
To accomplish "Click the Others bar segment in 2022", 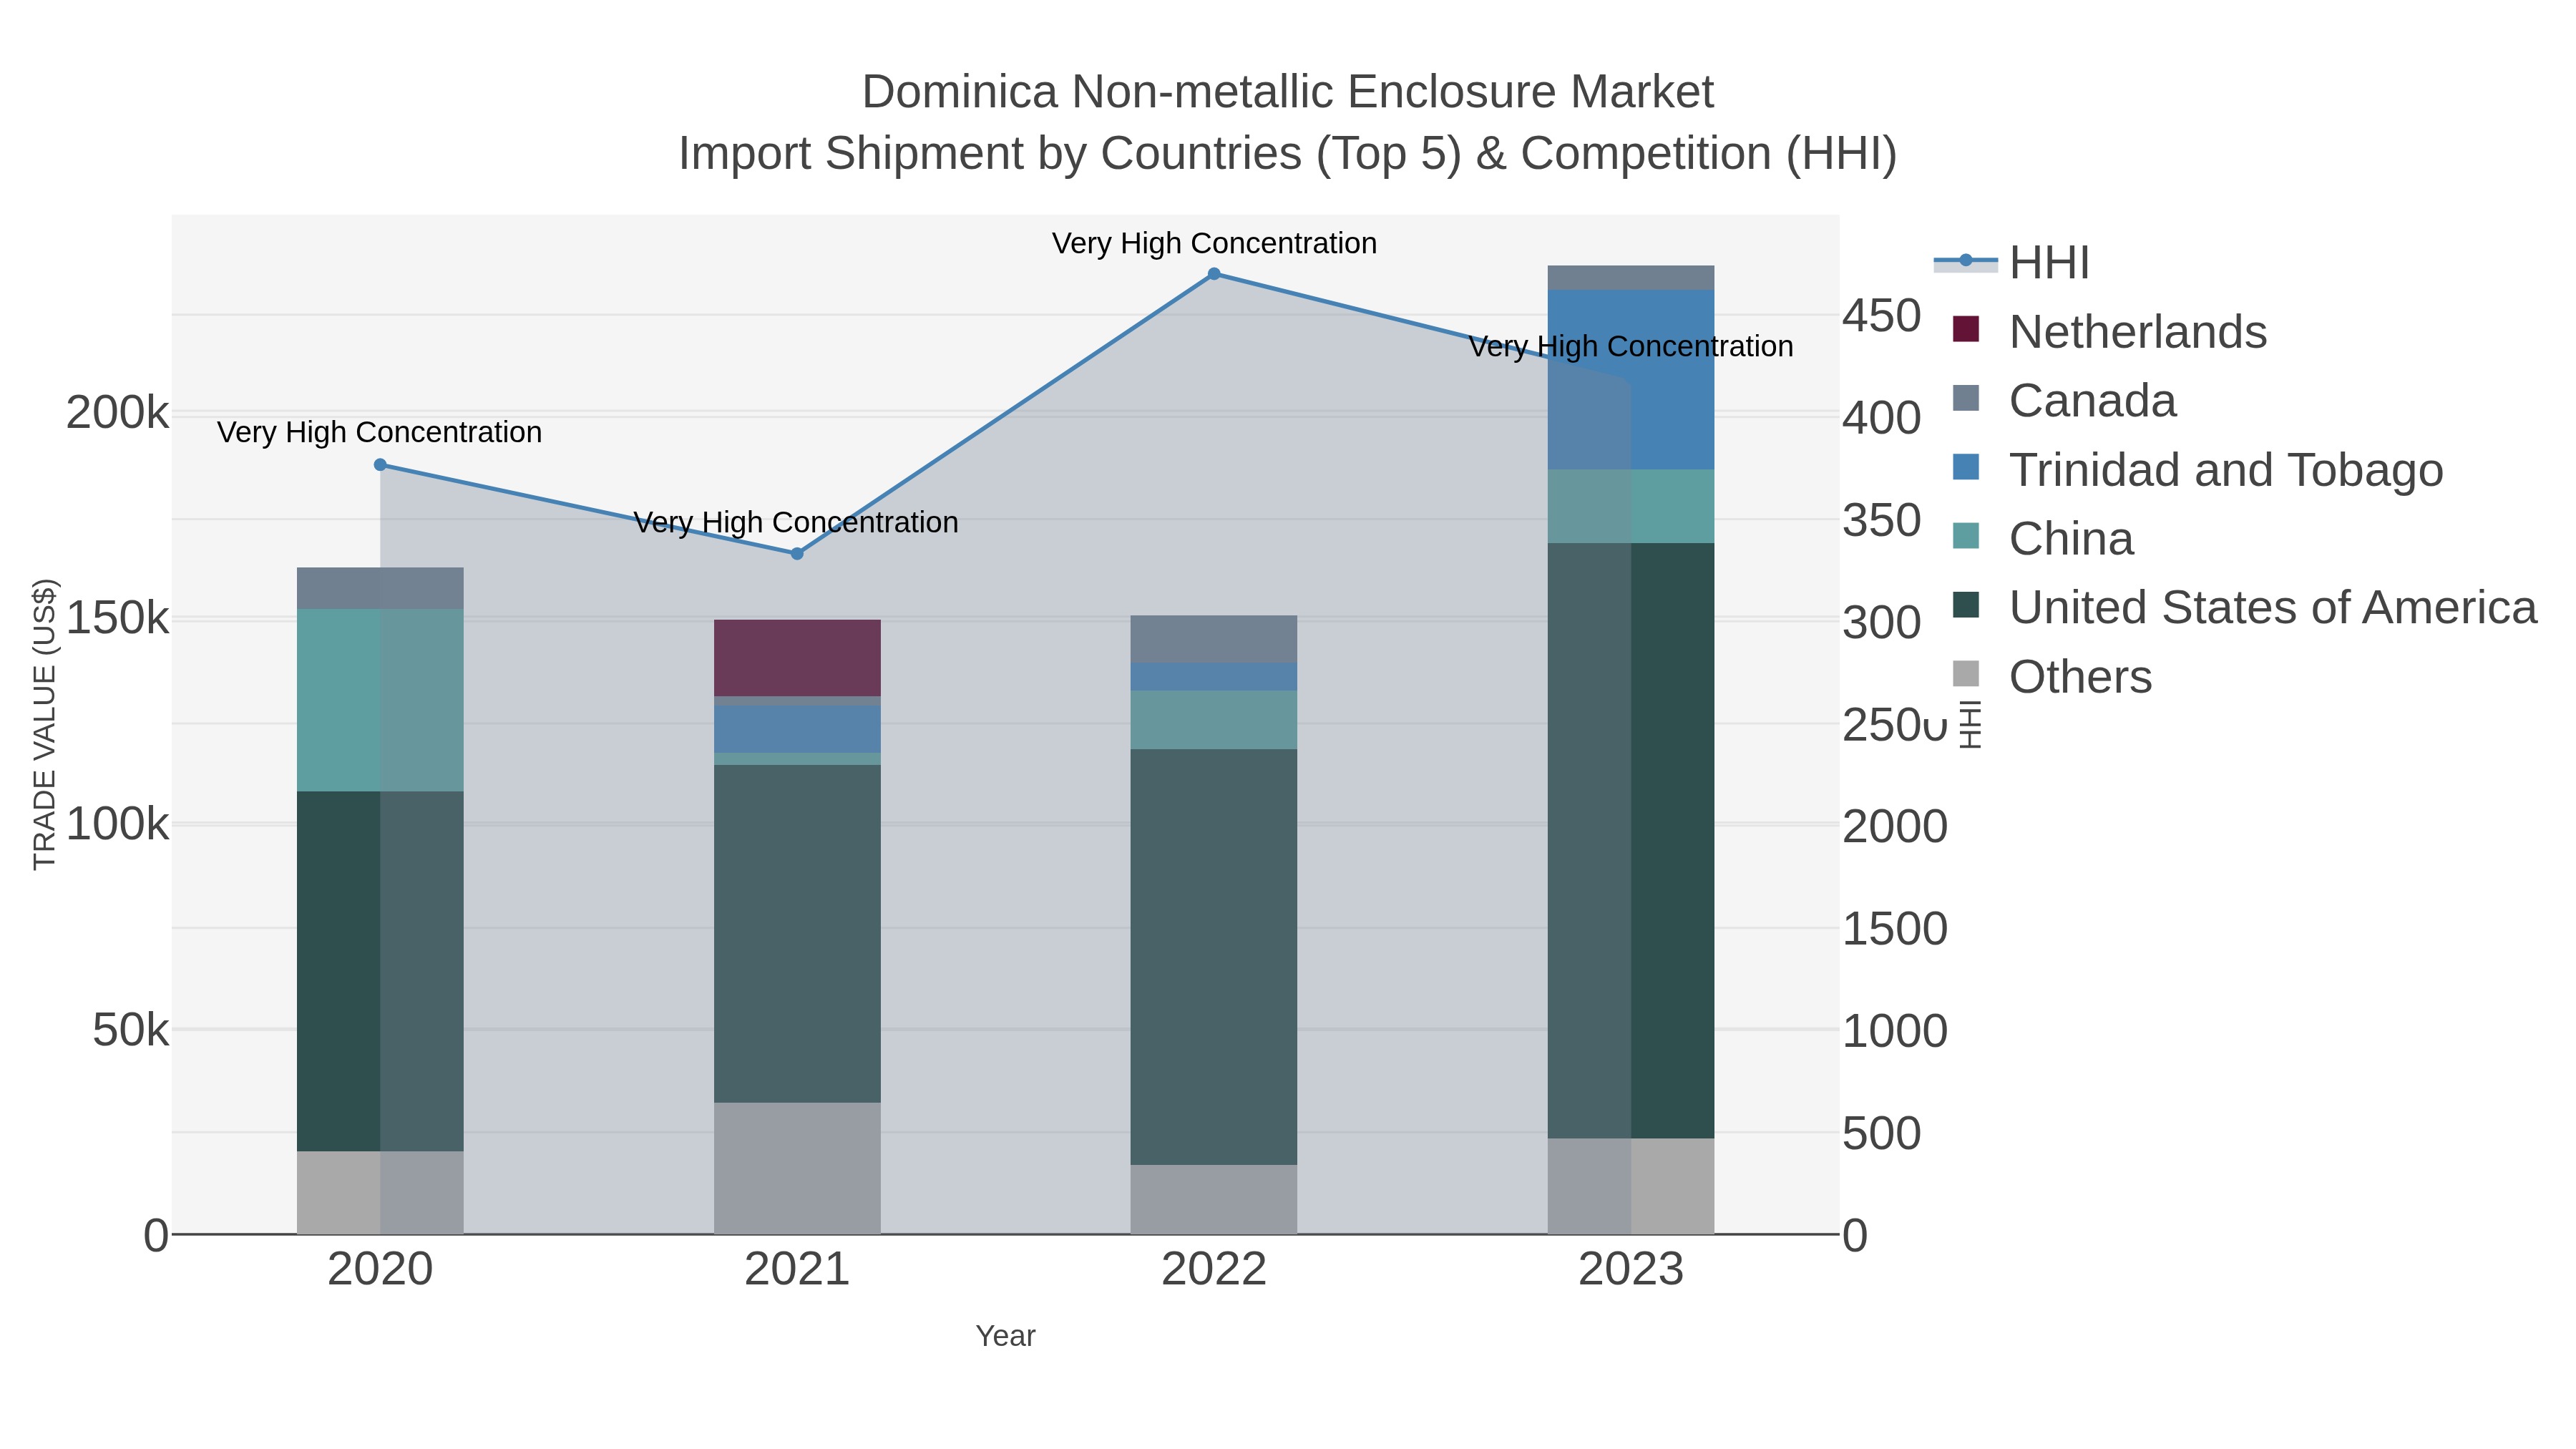I will [x=1214, y=1199].
